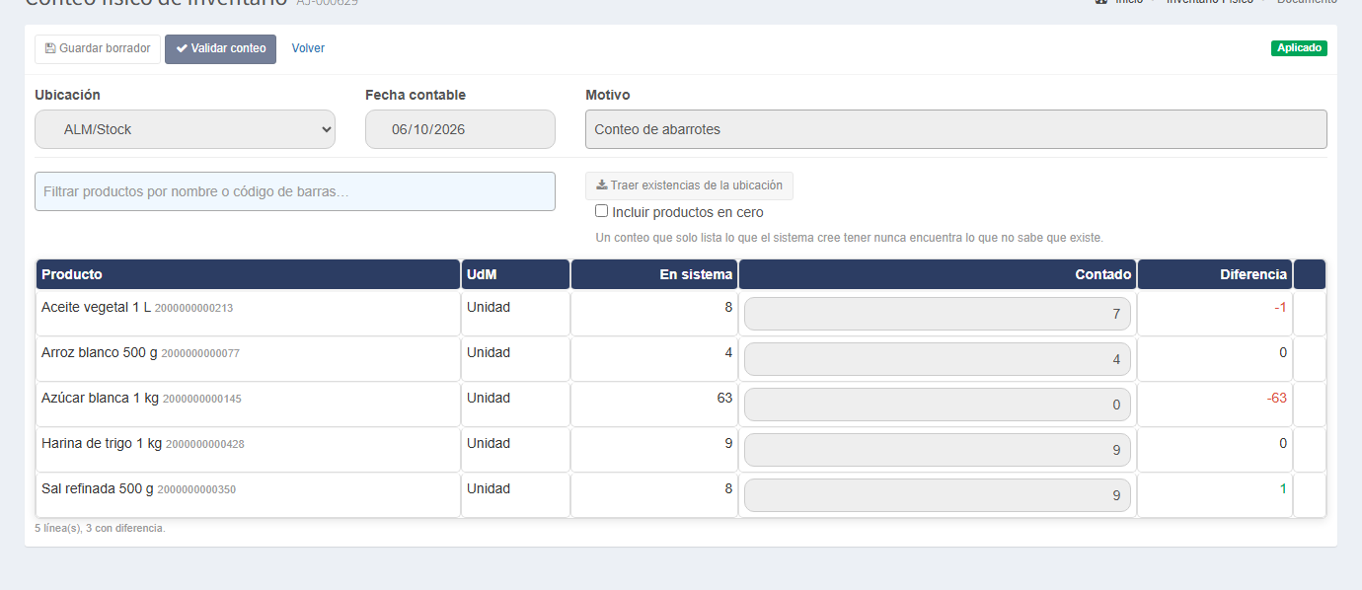Click the floppy disk icon on Guardar borrador

pos(50,48)
